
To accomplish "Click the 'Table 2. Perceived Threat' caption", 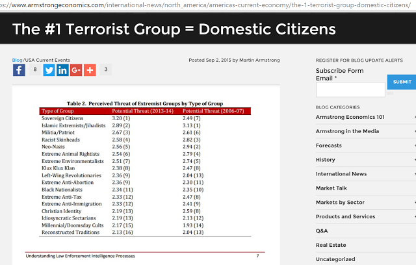I will [145, 104].
